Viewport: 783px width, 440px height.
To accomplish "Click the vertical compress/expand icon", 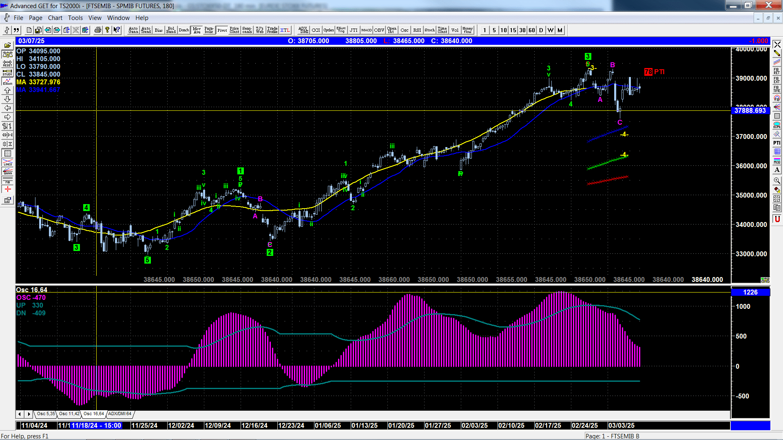I will coord(7,144).
